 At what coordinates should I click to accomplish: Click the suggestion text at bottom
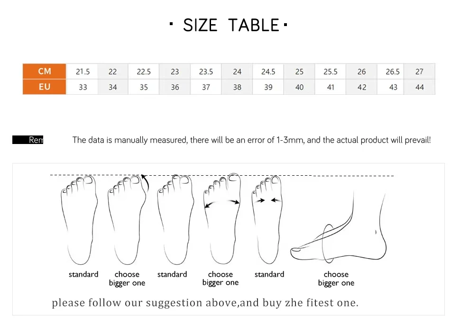coord(205,303)
